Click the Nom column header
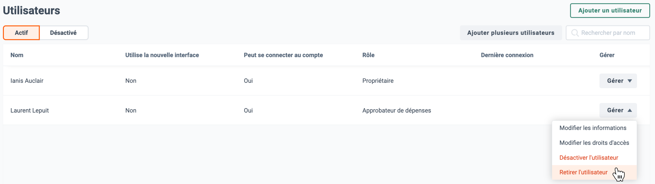 [x=17, y=55]
